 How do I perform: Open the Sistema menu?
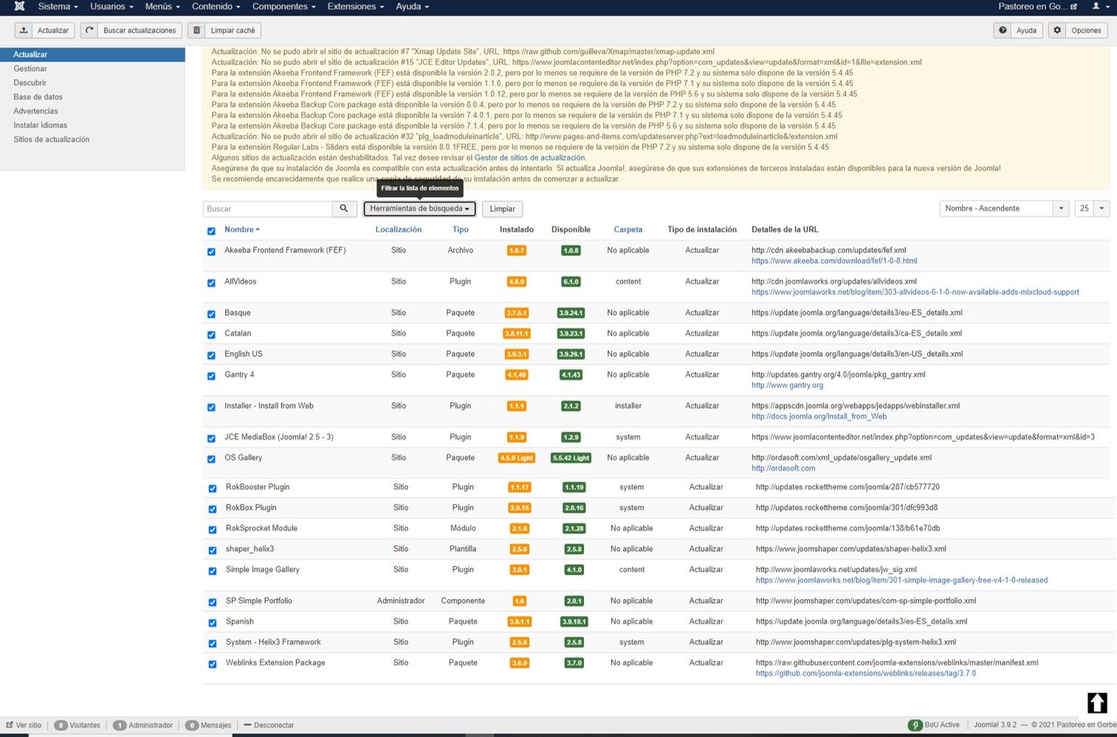pos(58,6)
